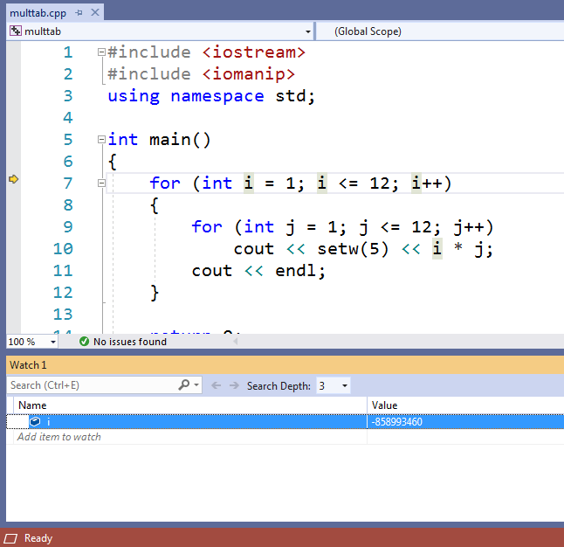Click the No issues found indicator
Viewport: 564px width, 547px height.
point(122,342)
